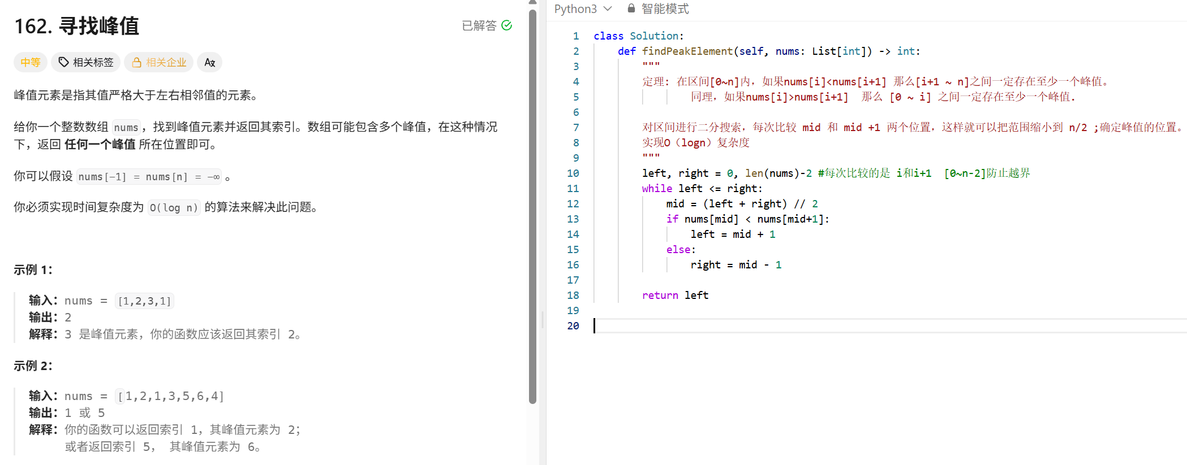
Task: Click line number 10 in editor gutter
Action: pos(573,173)
